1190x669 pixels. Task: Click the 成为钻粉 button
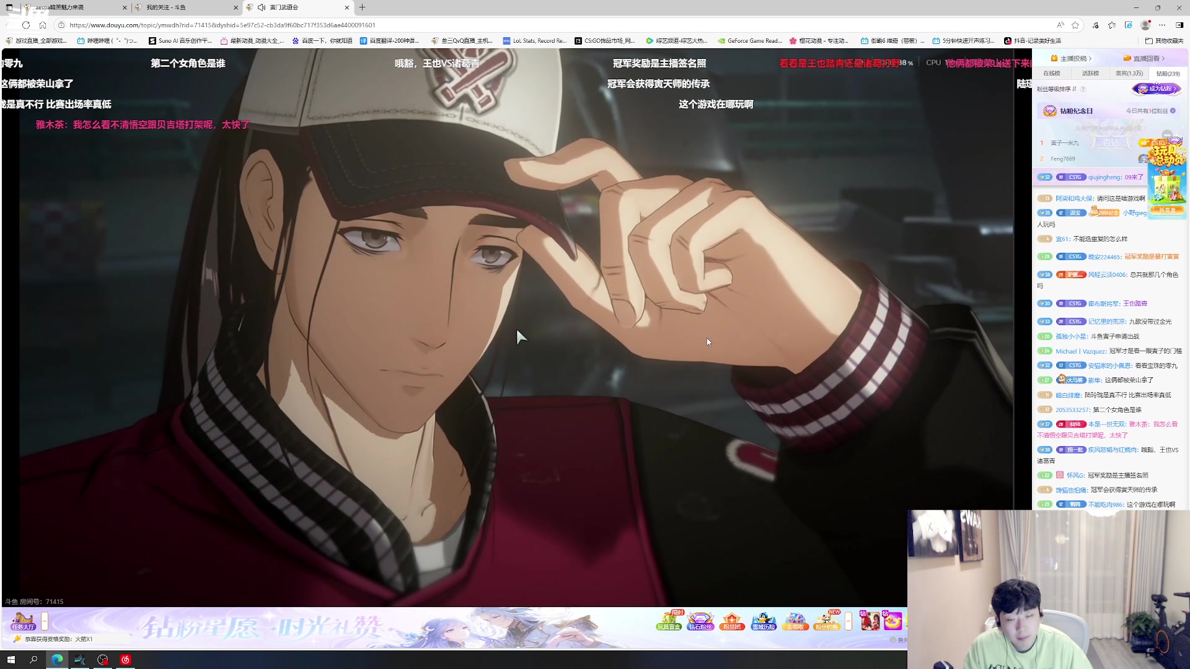[1157, 89]
